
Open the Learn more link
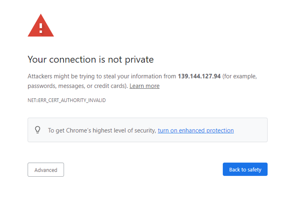pyautogui.click(x=144, y=86)
